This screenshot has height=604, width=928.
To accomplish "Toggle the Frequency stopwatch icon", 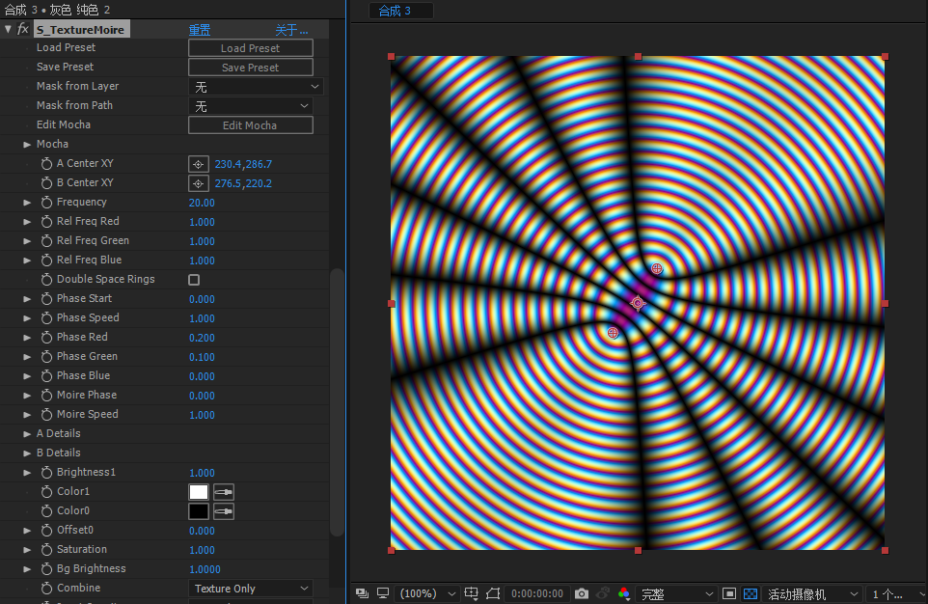I will click(x=46, y=203).
